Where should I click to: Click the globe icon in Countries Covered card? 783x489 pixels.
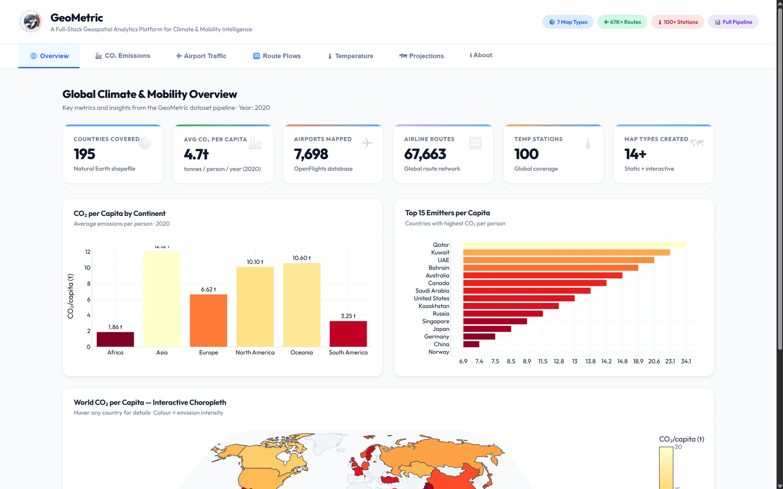(145, 143)
